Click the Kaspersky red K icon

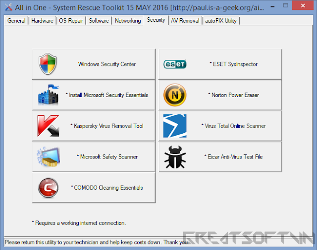click(48, 126)
